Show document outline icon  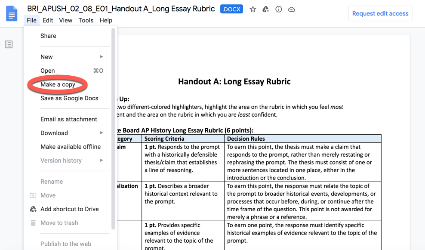[9, 44]
